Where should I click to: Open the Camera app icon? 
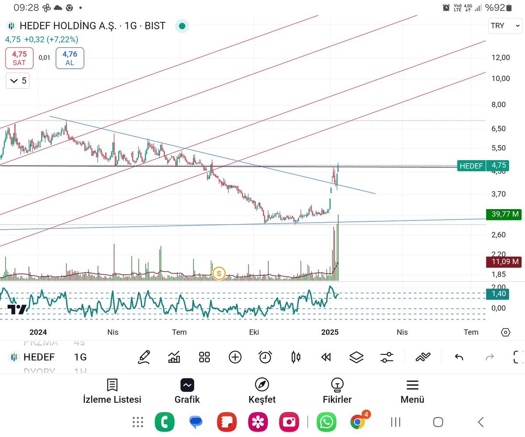[289, 422]
